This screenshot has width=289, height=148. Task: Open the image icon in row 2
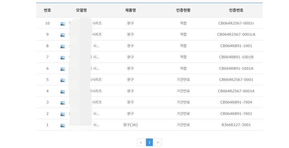coord(63,114)
